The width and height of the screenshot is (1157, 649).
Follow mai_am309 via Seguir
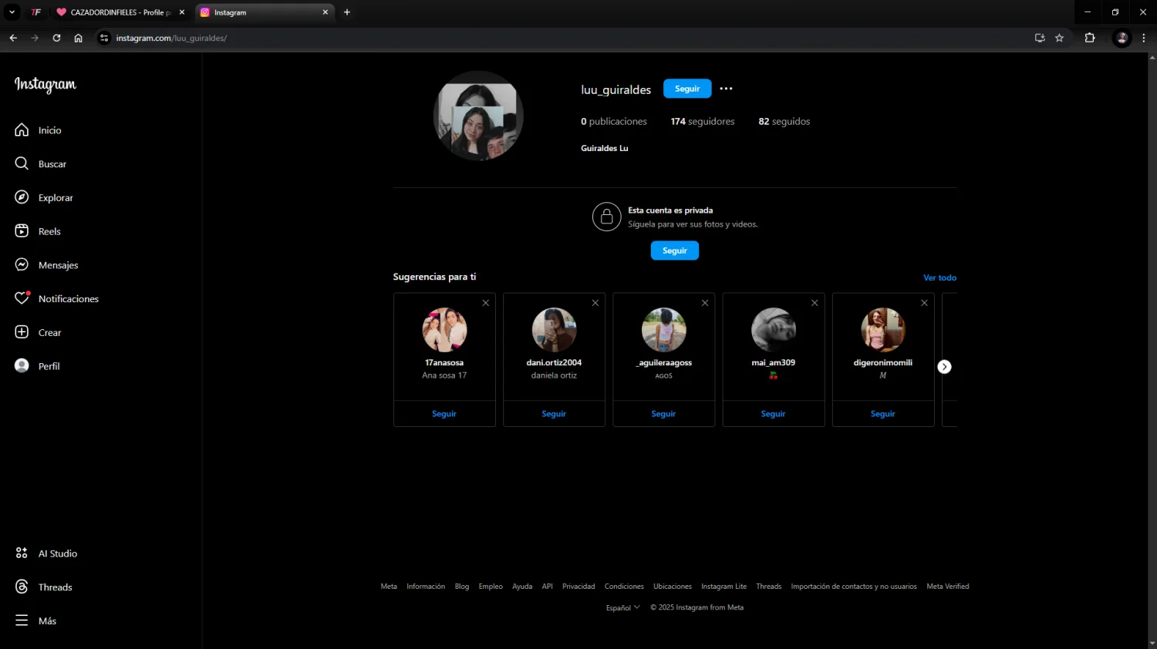(x=773, y=414)
